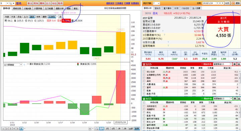Click the 今天 button
Image resolution: width=241 pixels, height=131 pixels.
(x=227, y=3)
